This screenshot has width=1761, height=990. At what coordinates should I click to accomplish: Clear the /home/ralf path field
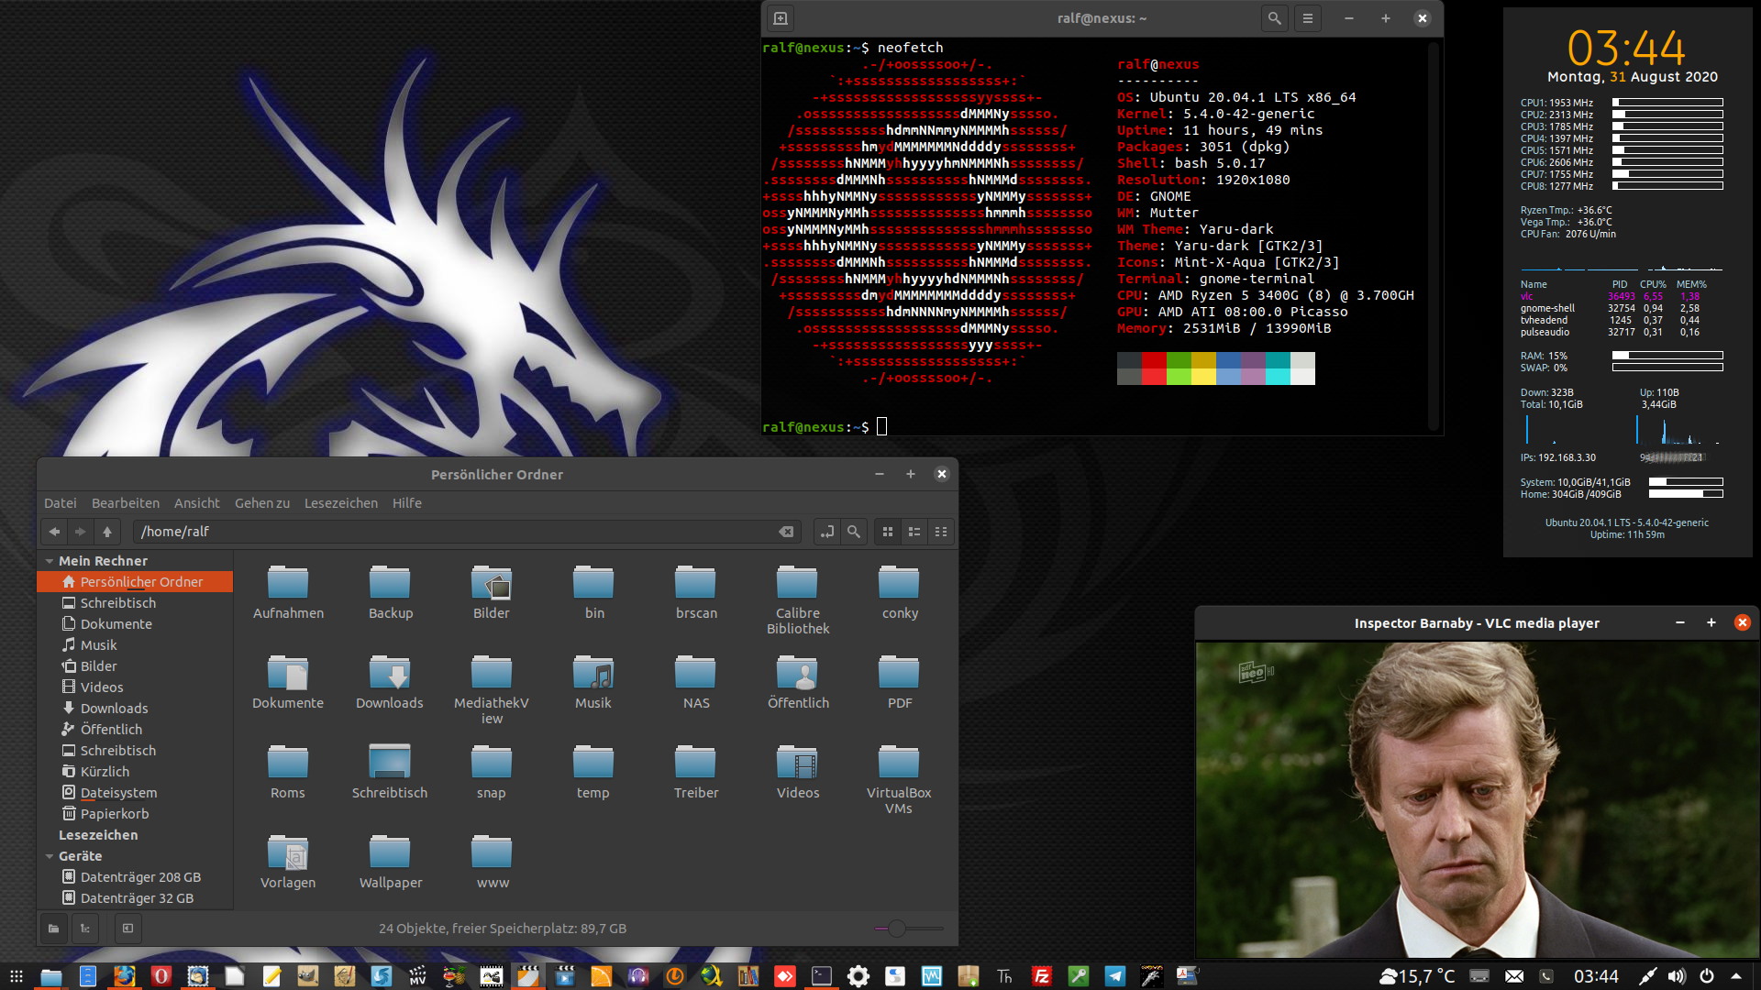pos(786,532)
